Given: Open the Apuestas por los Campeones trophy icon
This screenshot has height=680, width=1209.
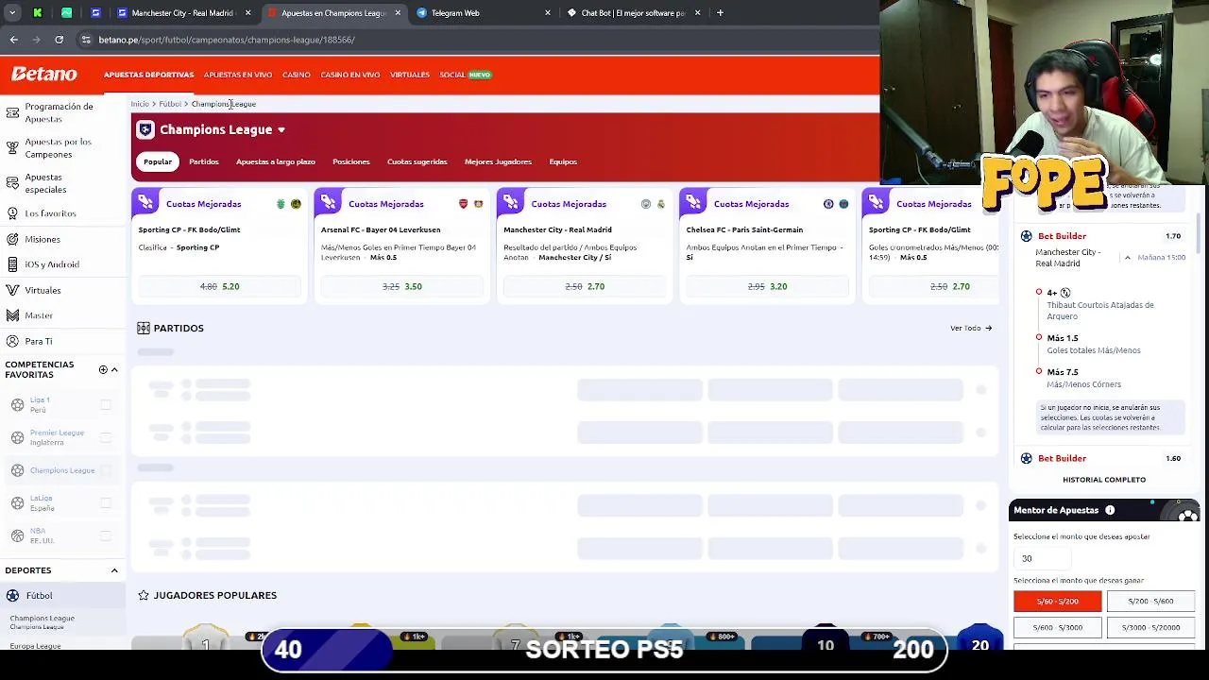Looking at the screenshot, I should pyautogui.click(x=12, y=148).
